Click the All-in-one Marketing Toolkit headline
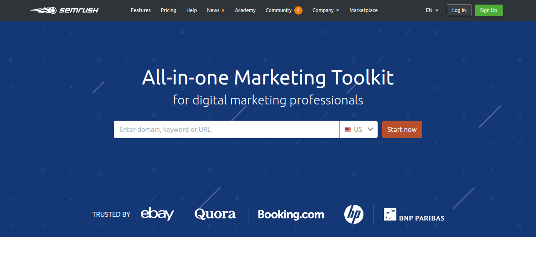The width and height of the screenshot is (536, 253). 268,78
